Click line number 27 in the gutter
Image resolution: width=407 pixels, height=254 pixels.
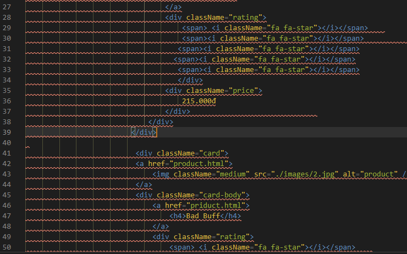pos(7,7)
